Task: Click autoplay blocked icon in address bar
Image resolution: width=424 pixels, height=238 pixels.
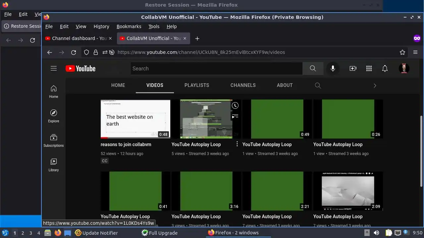Action: tap(112, 52)
